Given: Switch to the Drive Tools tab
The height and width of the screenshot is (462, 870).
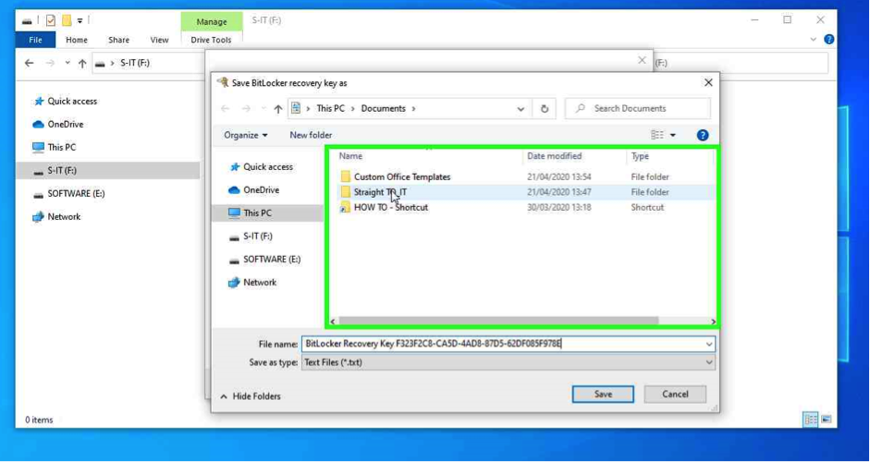Looking at the screenshot, I should (x=211, y=40).
